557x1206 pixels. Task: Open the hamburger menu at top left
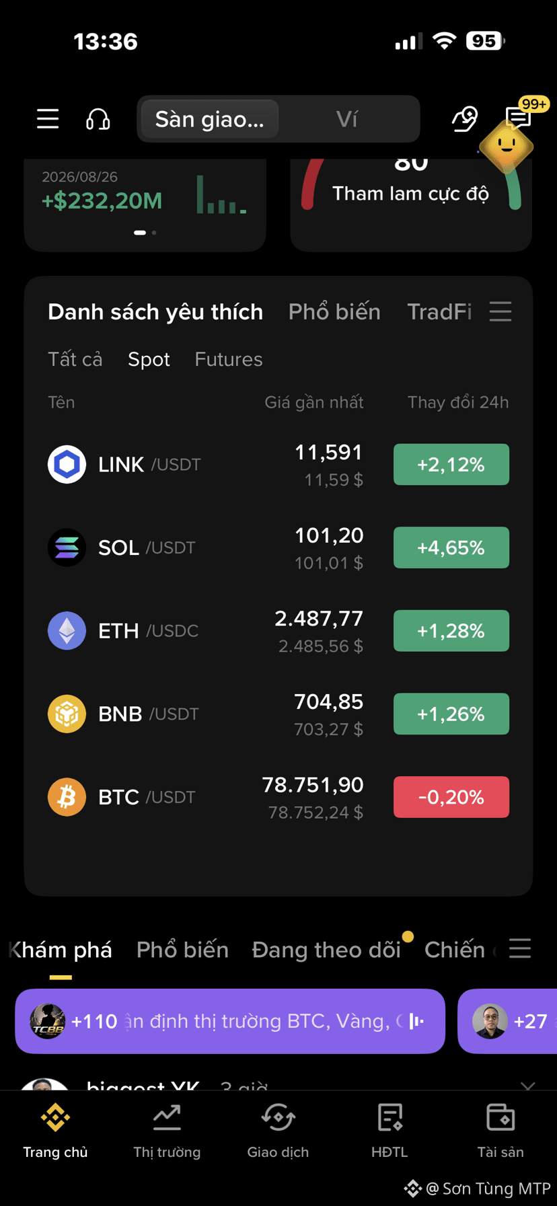[x=48, y=119]
